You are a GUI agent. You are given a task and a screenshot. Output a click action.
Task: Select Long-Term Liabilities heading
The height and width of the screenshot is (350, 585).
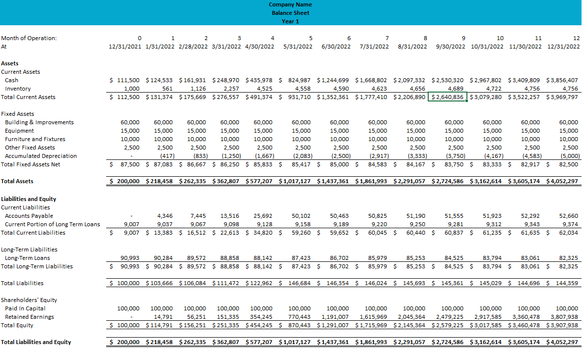coord(29,250)
